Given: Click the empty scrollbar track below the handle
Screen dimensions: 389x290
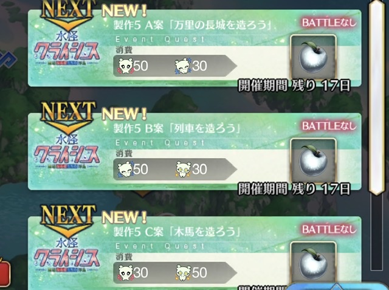Looking at the screenshot, I should click(x=377, y=233).
